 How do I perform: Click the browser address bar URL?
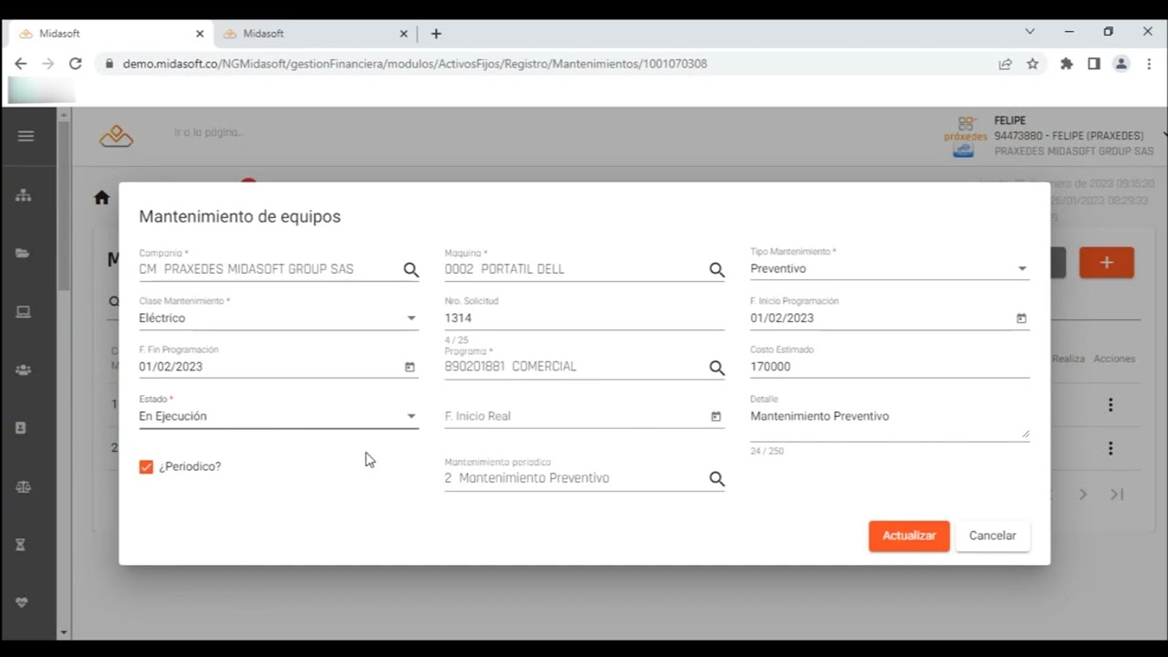pyautogui.click(x=415, y=64)
